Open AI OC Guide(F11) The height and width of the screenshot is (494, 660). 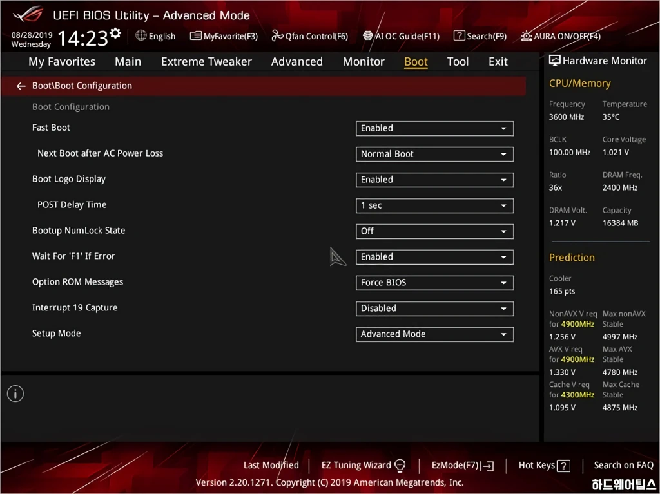(x=401, y=36)
